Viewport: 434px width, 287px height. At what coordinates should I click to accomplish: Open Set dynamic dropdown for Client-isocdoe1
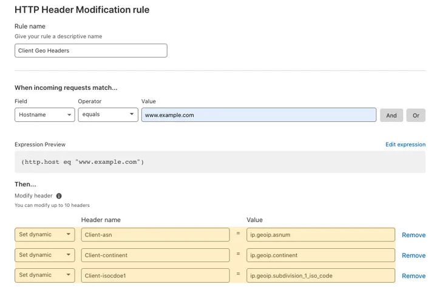44,275
